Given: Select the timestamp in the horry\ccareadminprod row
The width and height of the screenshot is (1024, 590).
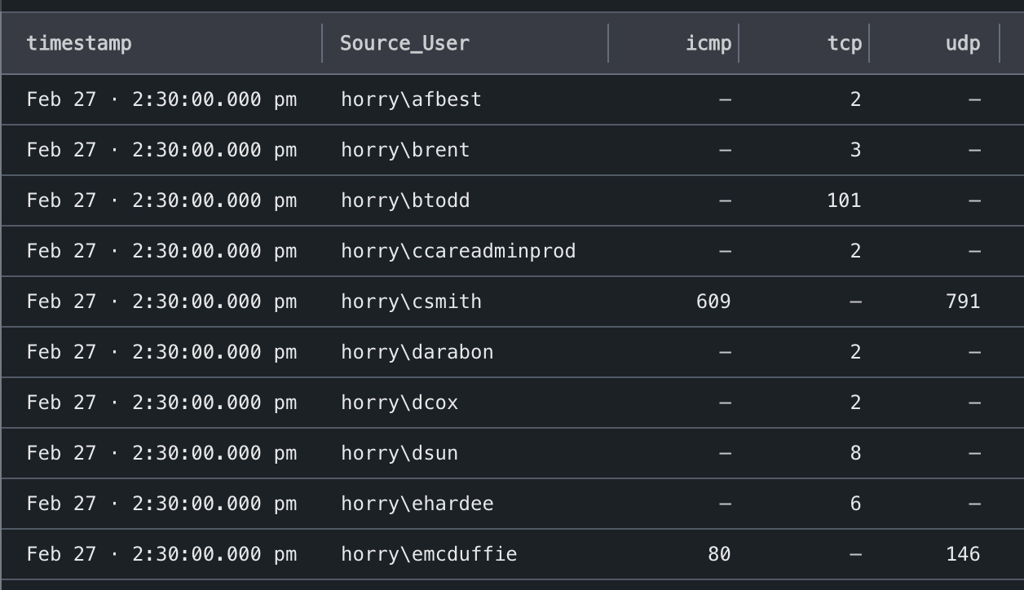Looking at the screenshot, I should [x=161, y=251].
